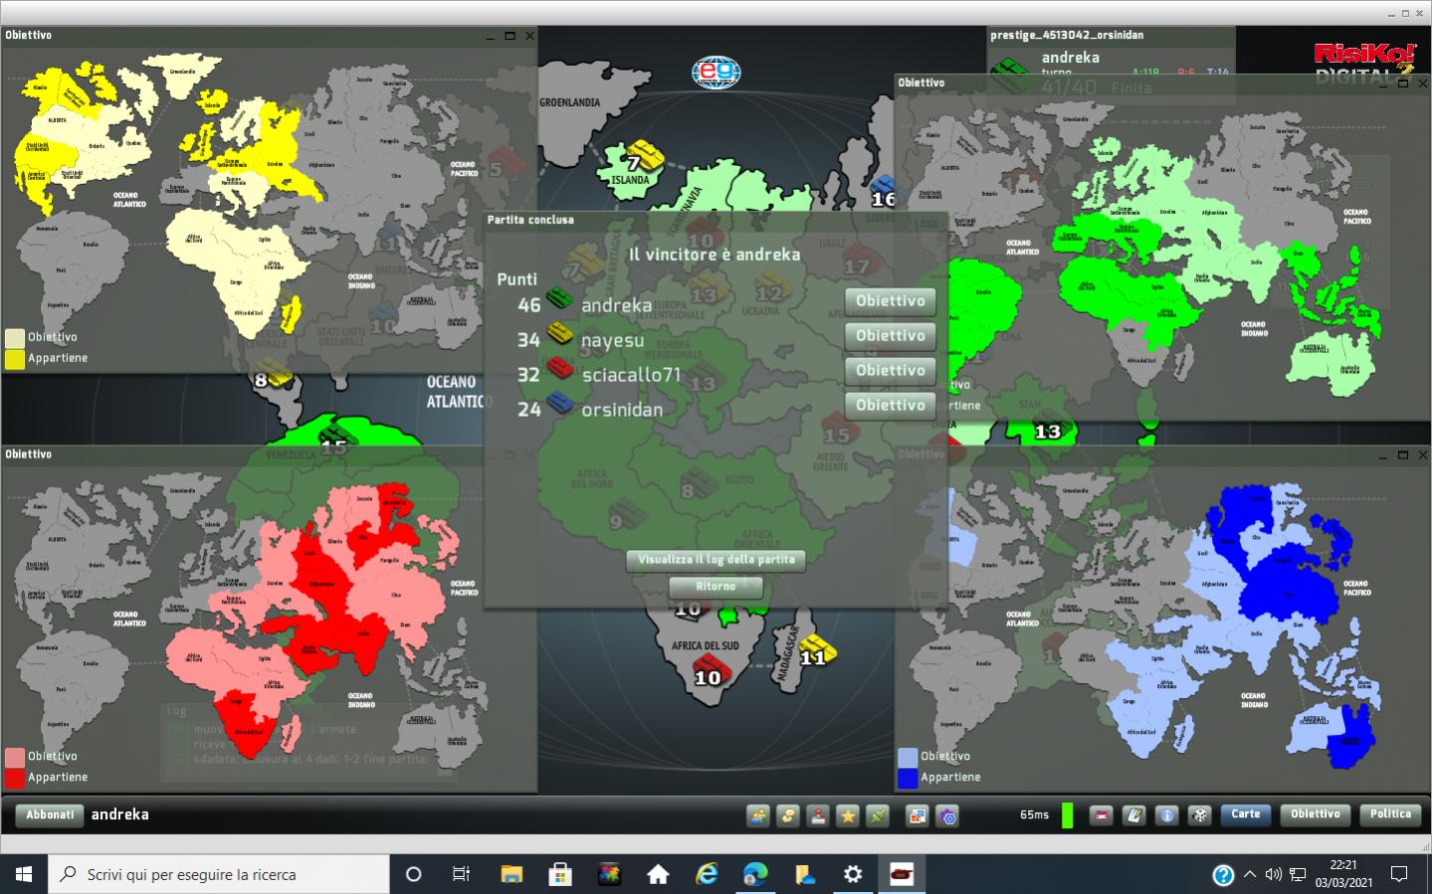Open the Carte button in bottom bar
This screenshot has height=894, width=1432.
pos(1246,814)
